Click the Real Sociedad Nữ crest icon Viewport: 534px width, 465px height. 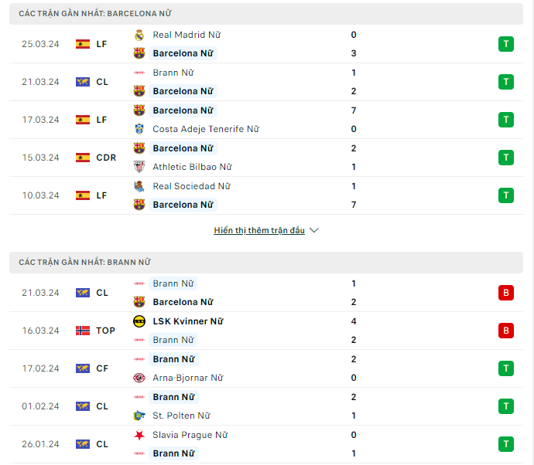point(139,186)
